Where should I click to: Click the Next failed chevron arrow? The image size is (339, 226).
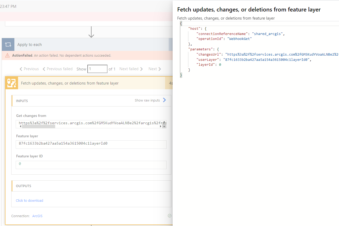pyautogui.click(x=142, y=69)
